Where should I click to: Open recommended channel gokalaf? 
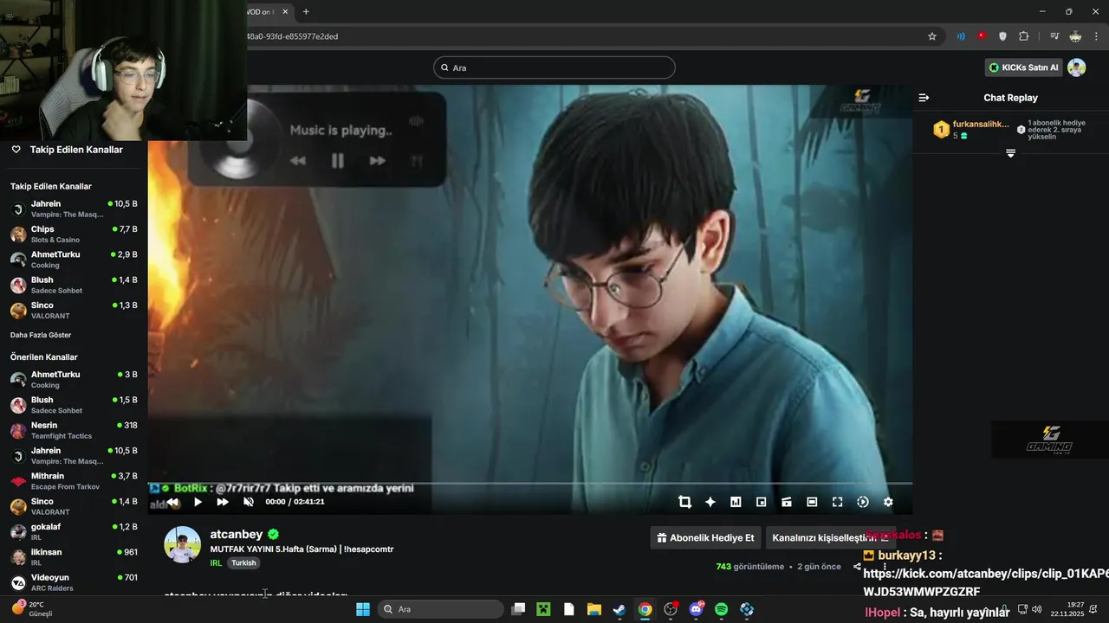(x=74, y=531)
